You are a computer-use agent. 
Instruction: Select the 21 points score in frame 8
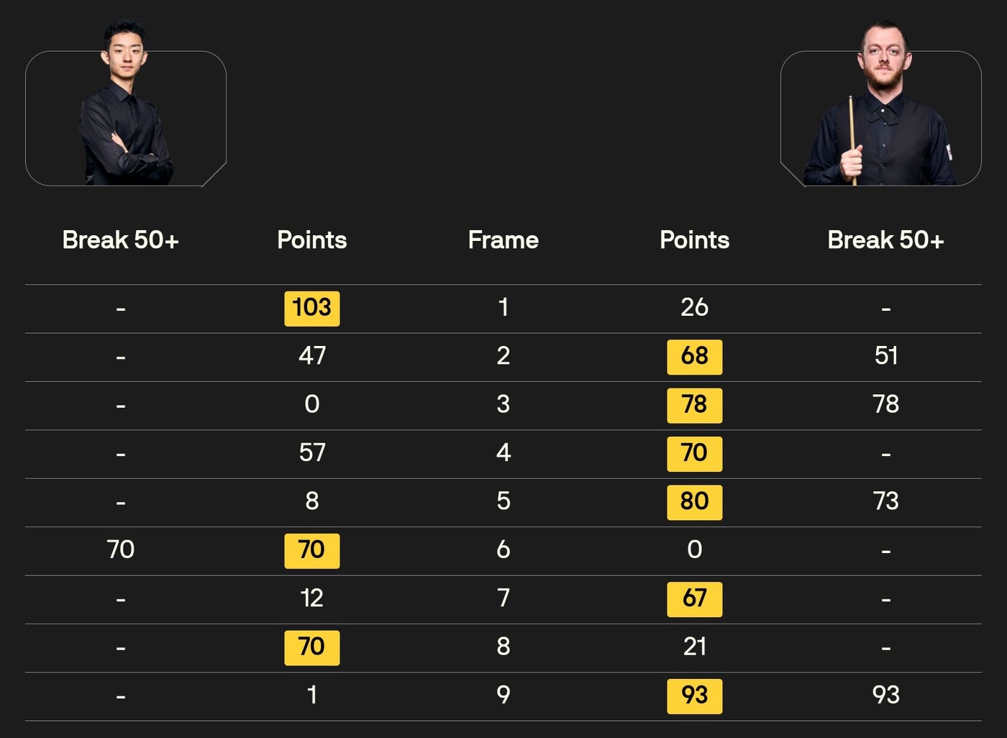694,647
